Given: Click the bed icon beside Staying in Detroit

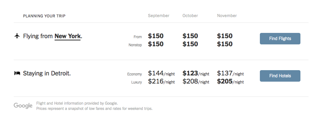Looking at the screenshot, I should (x=17, y=73).
